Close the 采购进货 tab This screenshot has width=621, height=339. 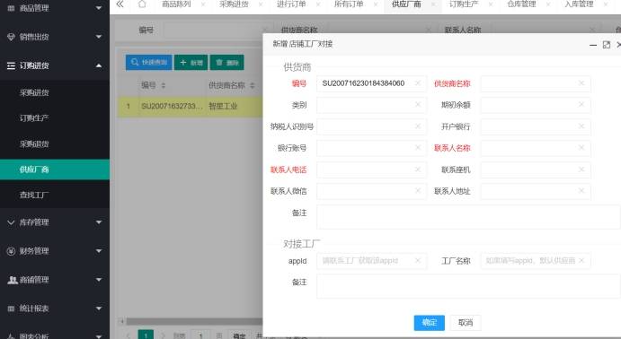(261, 4)
